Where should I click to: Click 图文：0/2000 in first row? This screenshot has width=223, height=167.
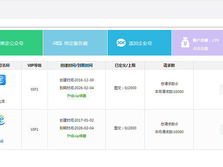(125, 88)
